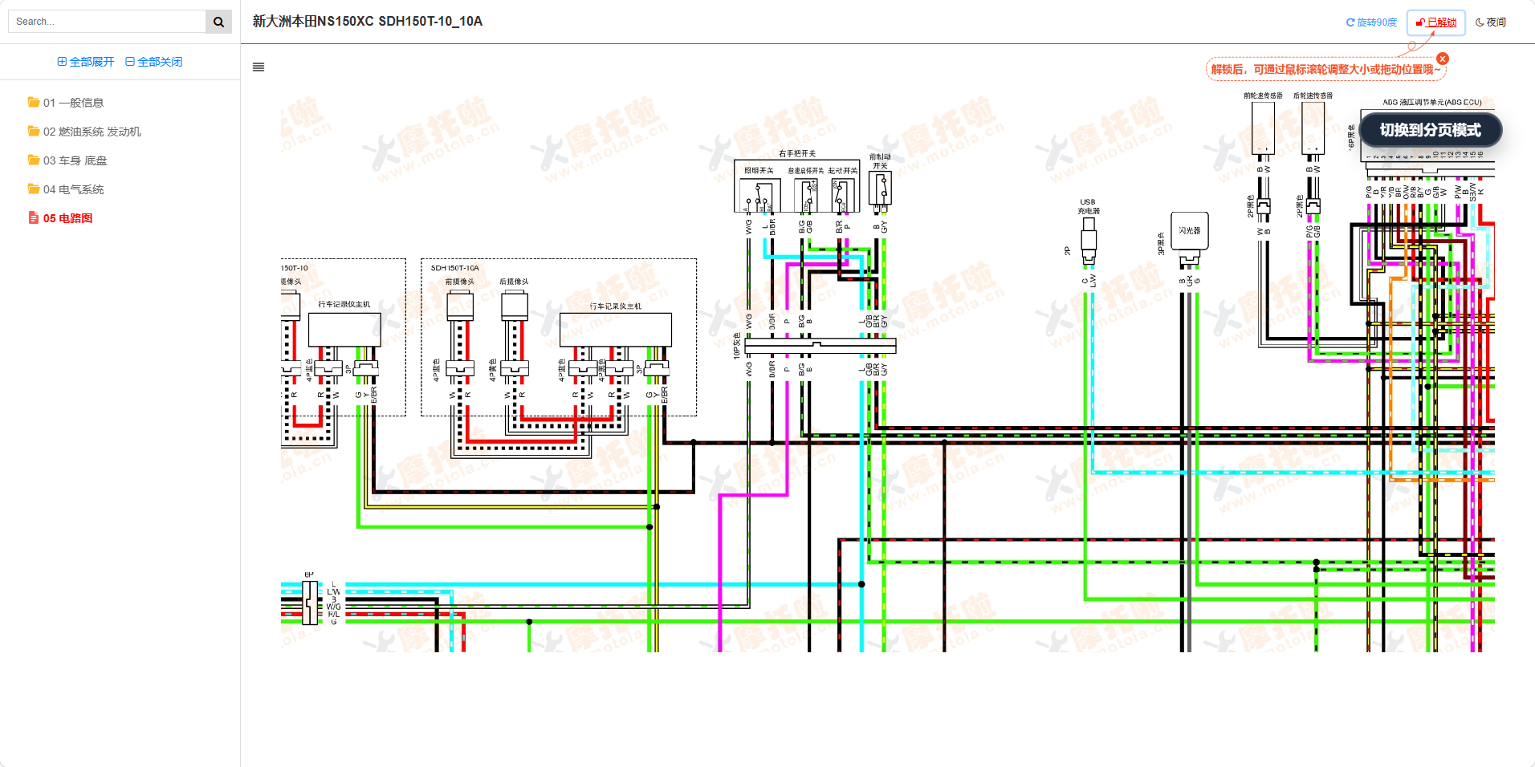Screen dimensions: 1535x767
Task: Close the orange unlock tooltip
Action: coord(1443,59)
